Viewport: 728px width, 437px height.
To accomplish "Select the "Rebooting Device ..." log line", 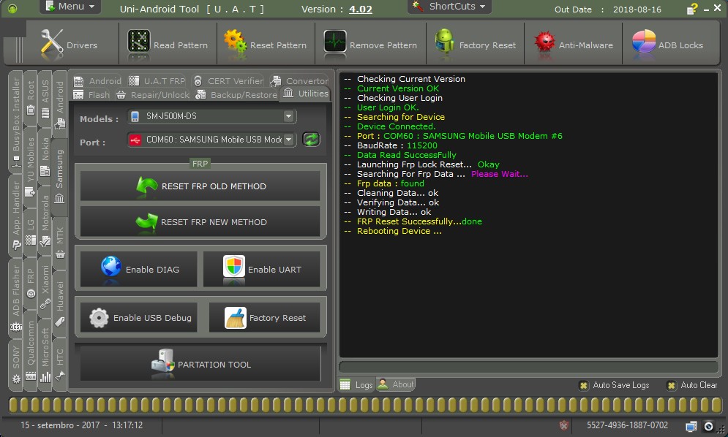I will (399, 231).
